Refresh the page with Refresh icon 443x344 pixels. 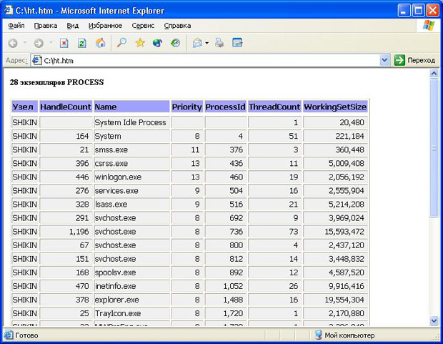82,43
